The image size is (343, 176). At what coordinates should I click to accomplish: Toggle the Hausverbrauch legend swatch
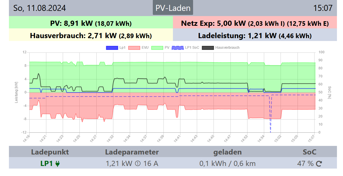(x=208, y=48)
